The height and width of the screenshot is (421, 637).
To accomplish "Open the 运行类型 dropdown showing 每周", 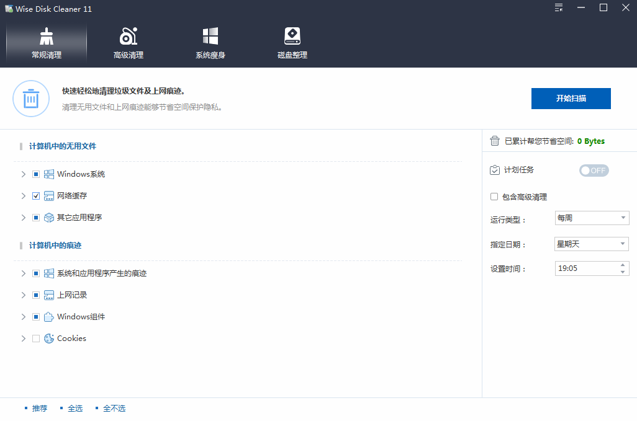I will (x=591, y=218).
